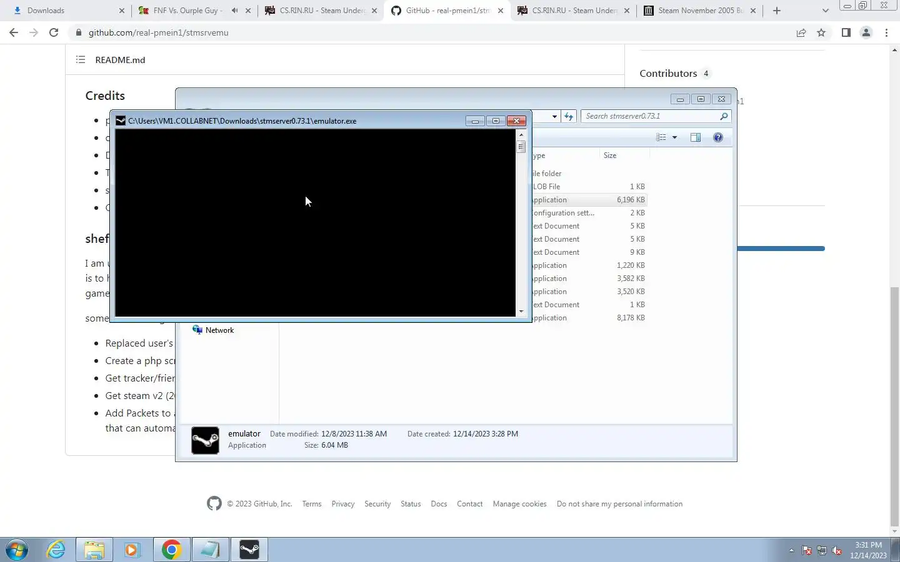This screenshot has height=562, width=900.
Task: Open Chrome three-dot menu
Action: [886, 32]
